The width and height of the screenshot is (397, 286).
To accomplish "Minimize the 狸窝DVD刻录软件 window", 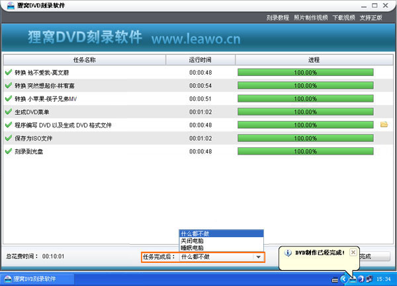I will 364,5.
